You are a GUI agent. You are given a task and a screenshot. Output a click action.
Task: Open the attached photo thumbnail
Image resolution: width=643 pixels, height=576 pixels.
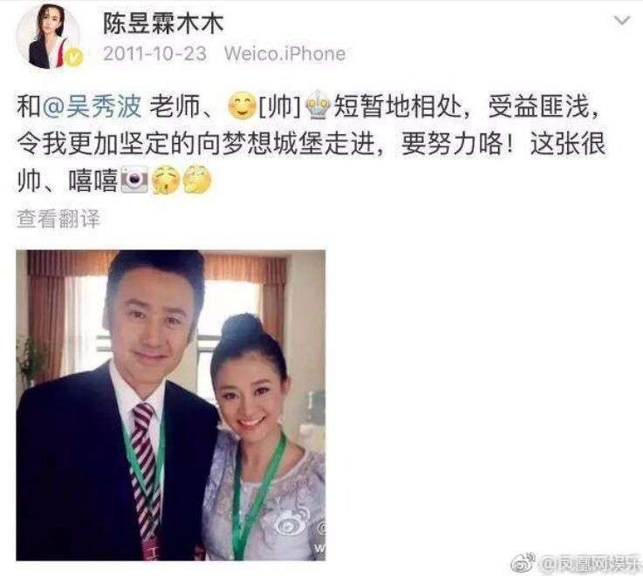171,405
